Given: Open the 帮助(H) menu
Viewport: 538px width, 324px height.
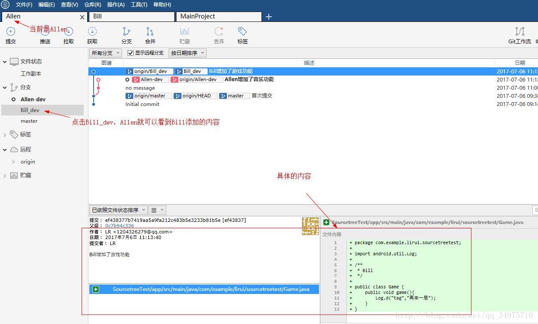Looking at the screenshot, I should (162, 5).
